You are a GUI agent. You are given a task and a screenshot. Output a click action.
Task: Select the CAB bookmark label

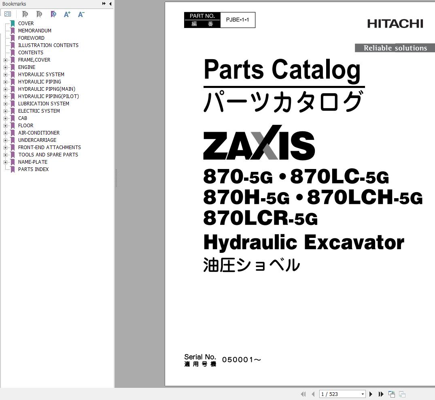click(23, 118)
